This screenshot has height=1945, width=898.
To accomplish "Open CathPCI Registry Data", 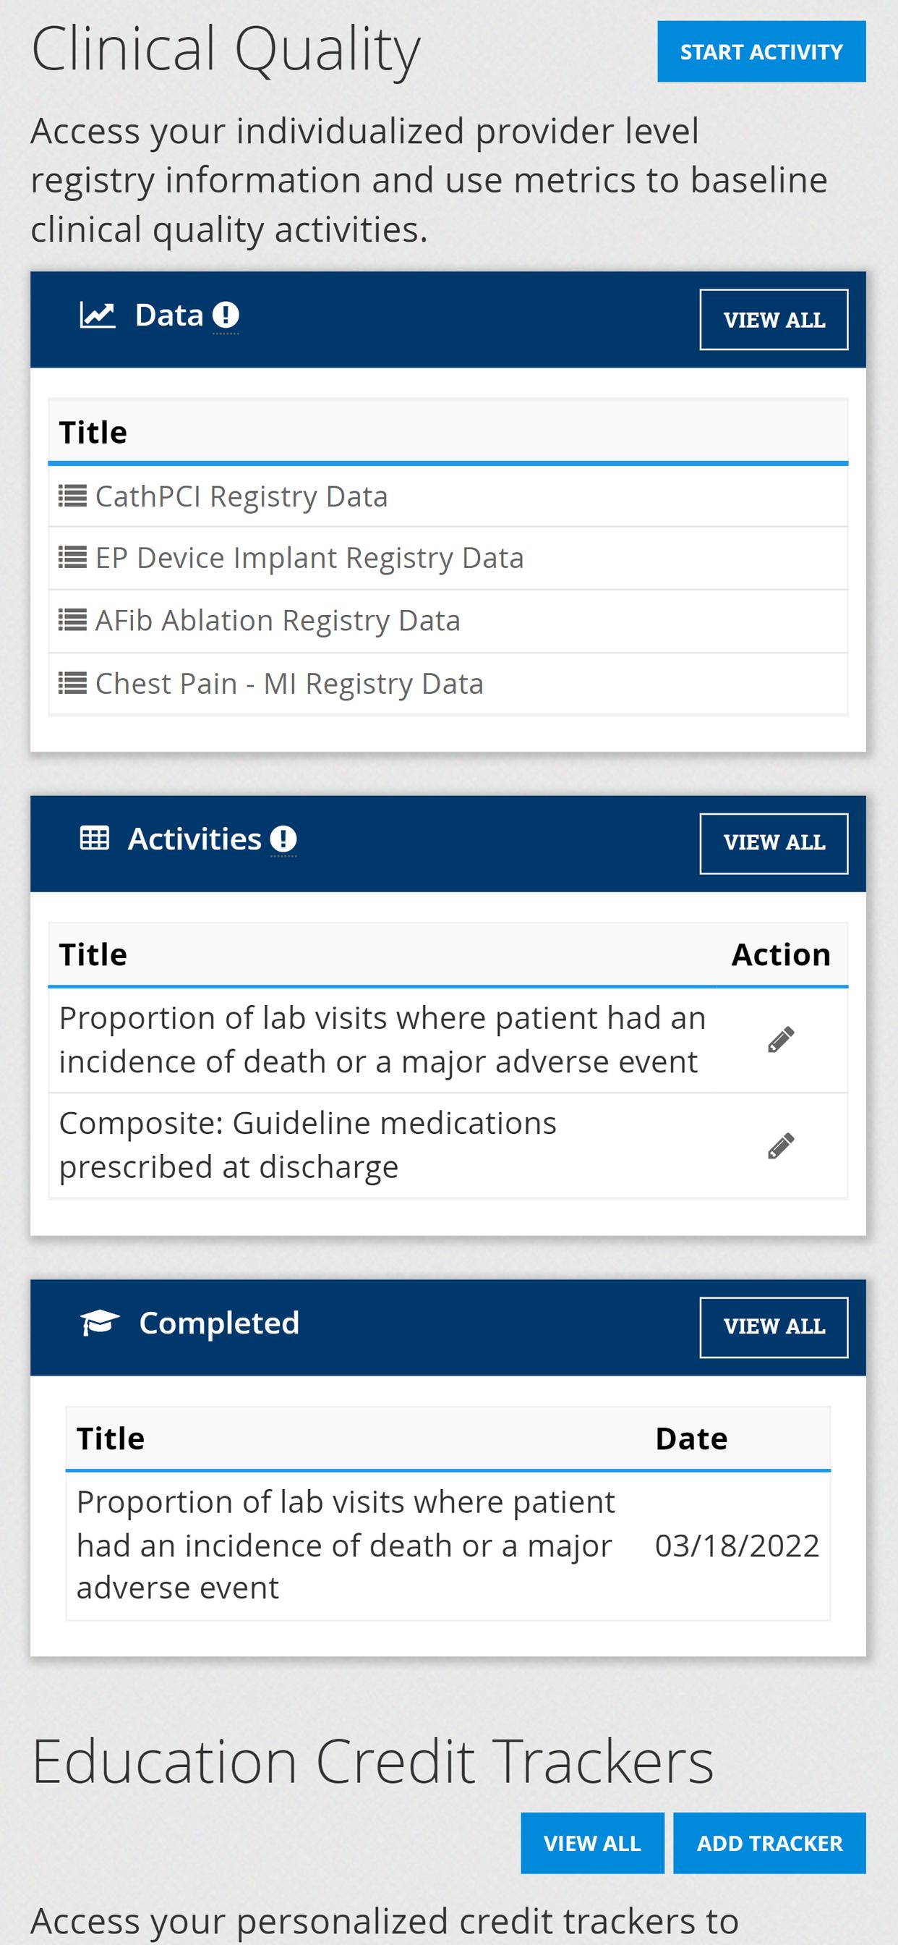I will 241,496.
